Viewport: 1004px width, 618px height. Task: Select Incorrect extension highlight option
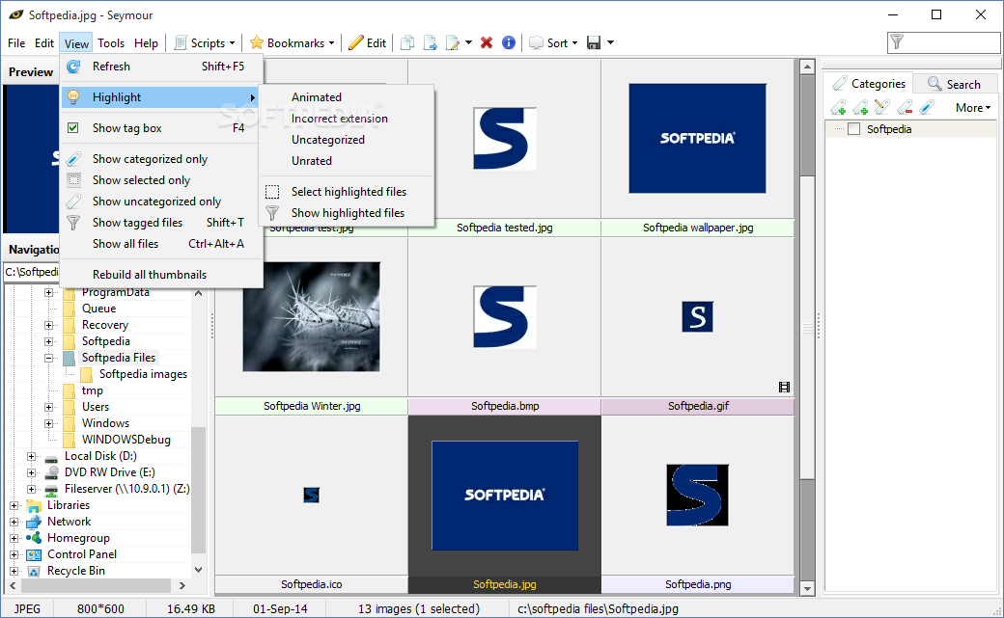tap(347, 119)
